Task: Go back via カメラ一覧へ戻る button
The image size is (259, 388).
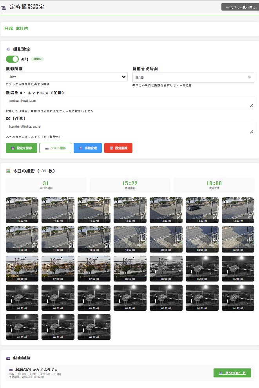Action: pyautogui.click(x=238, y=7)
